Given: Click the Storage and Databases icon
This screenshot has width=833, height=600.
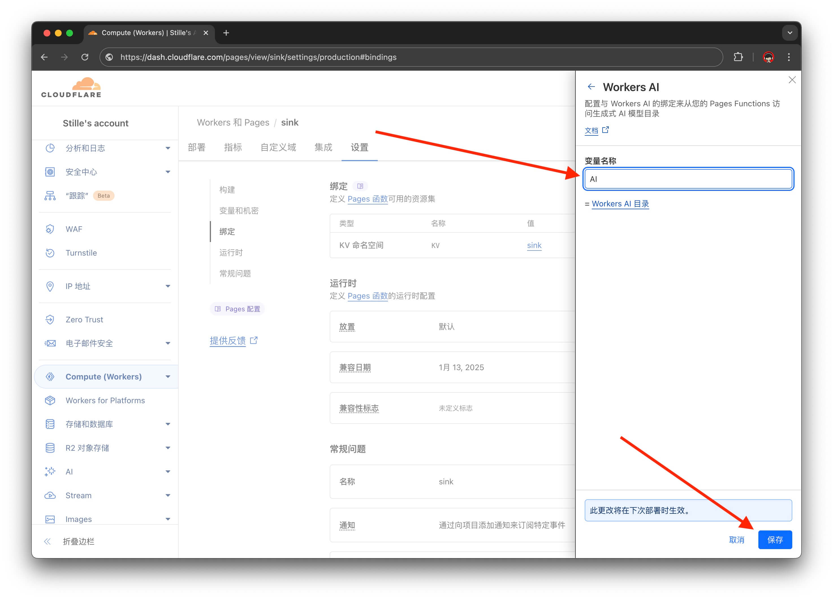Looking at the screenshot, I should [50, 424].
